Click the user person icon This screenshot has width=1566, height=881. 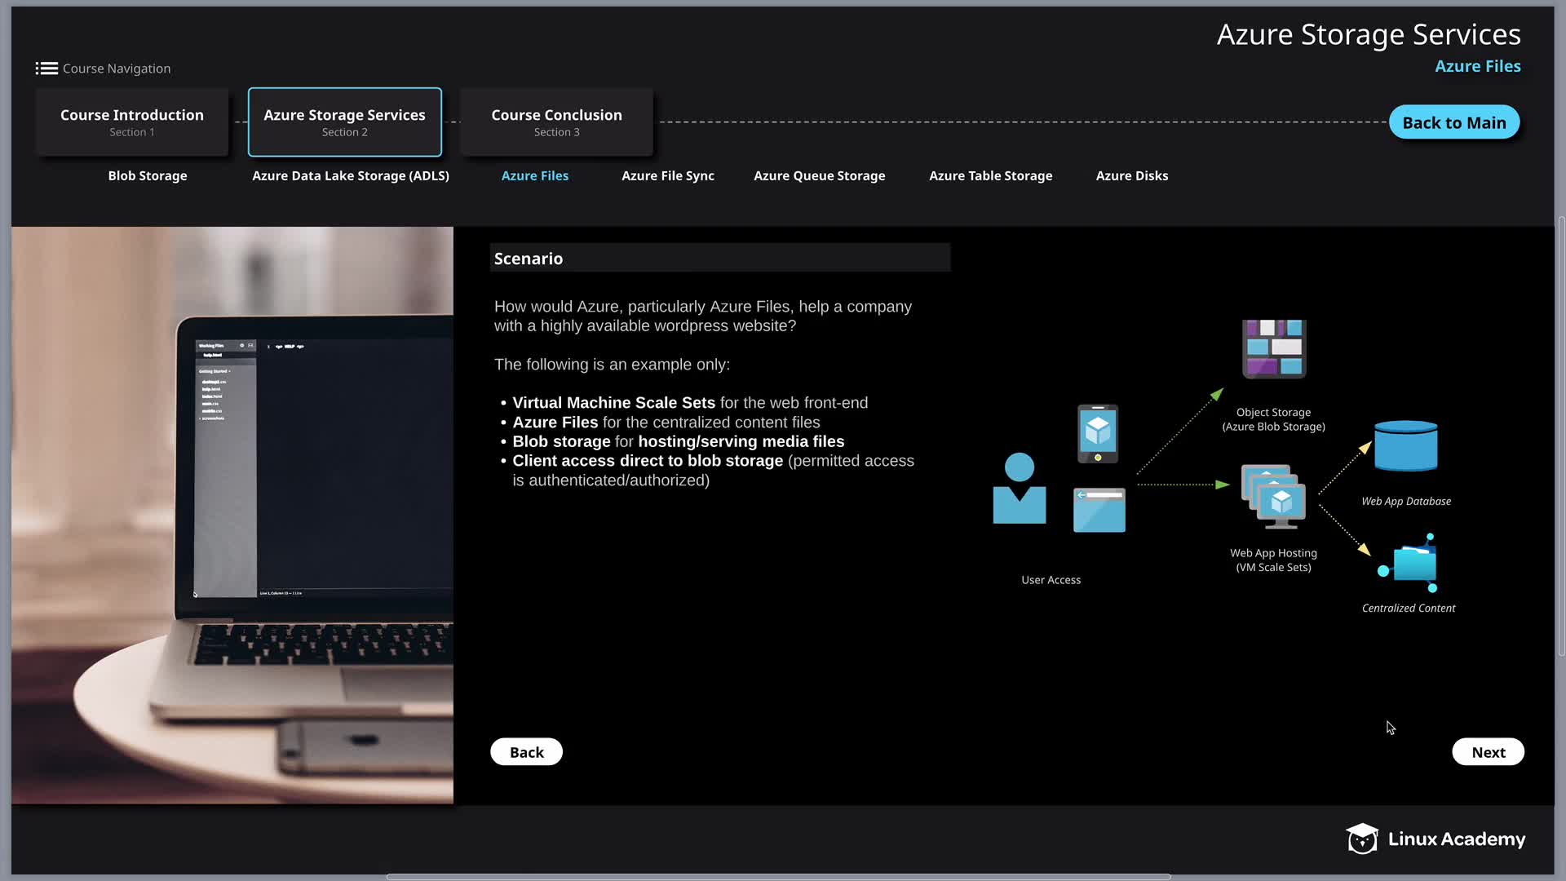pyautogui.click(x=1019, y=489)
